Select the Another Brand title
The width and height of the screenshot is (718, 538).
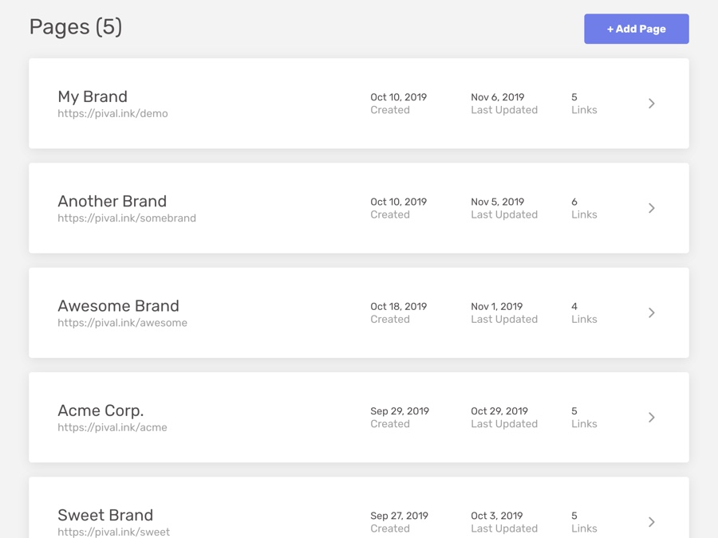pyautogui.click(x=112, y=201)
